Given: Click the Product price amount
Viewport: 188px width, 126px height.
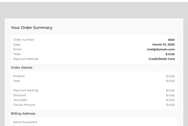Looking at the screenshot, I should tap(170, 76).
